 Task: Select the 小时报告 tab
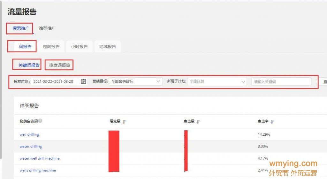click(x=79, y=47)
